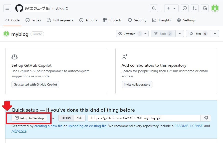The height and width of the screenshot is (143, 223).
Task: Select the HTTPS clone protocol
Action: point(66,118)
